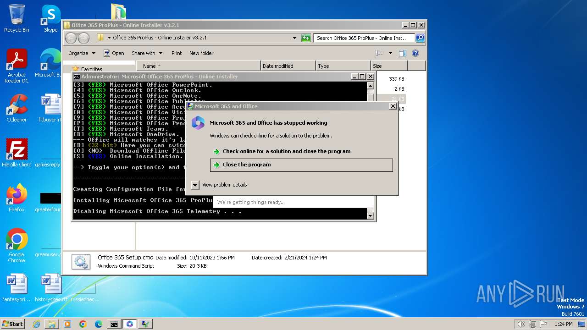The image size is (587, 330).
Task: Select fitbuyer.rtf desktop file
Action: [x=50, y=108]
